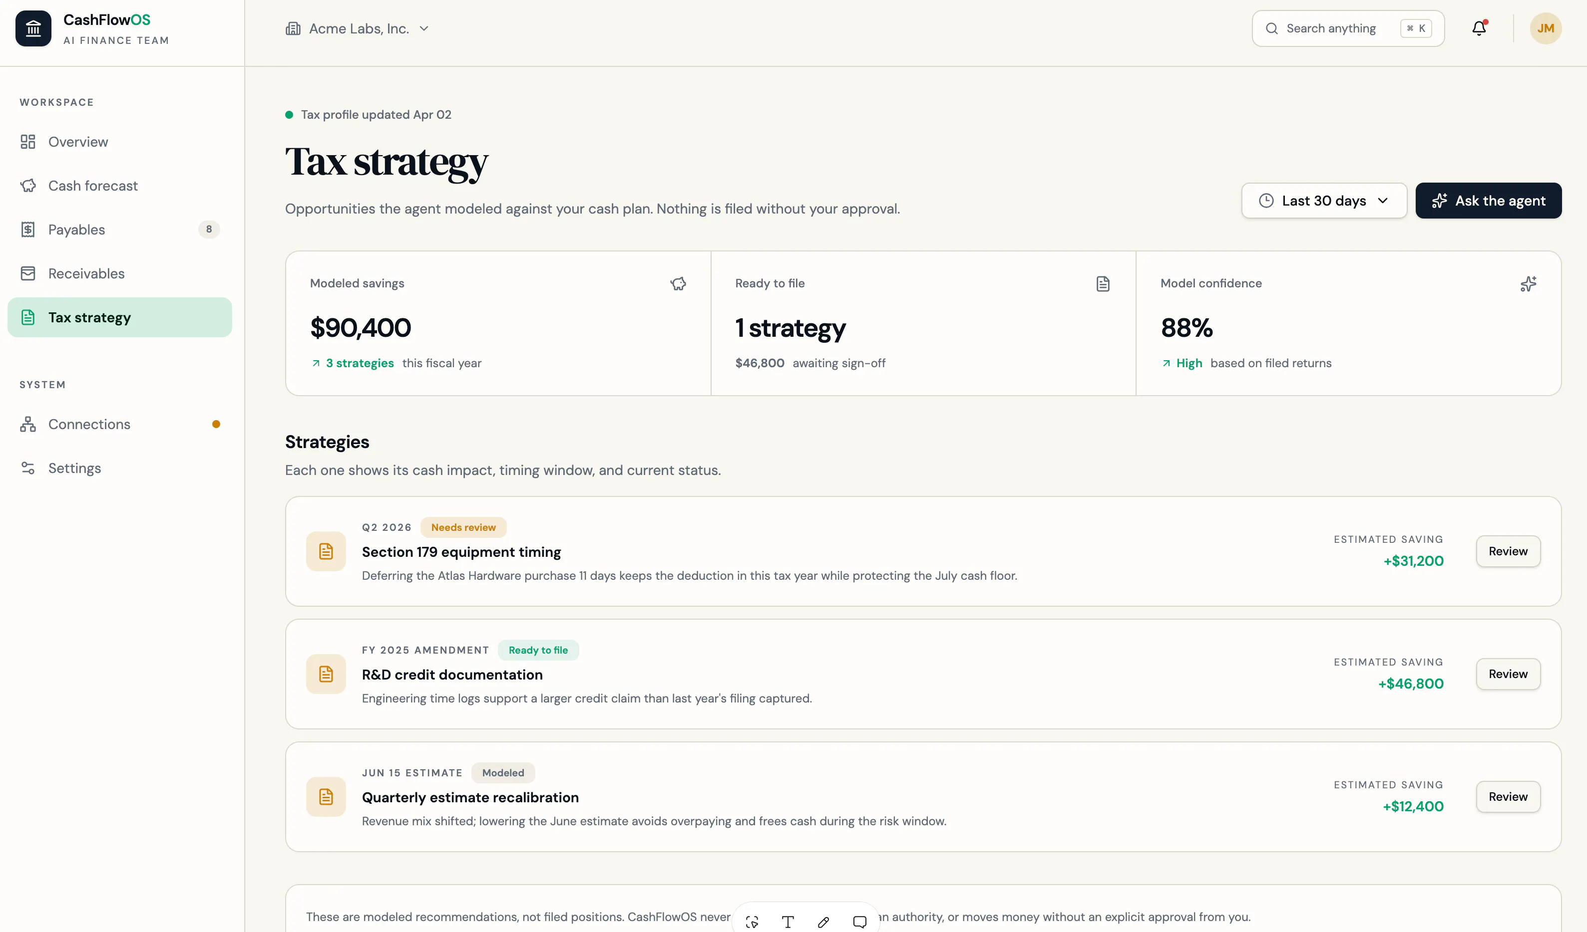1587x932 pixels.
Task: Open Payables from the workspace menu
Action: click(x=120, y=230)
